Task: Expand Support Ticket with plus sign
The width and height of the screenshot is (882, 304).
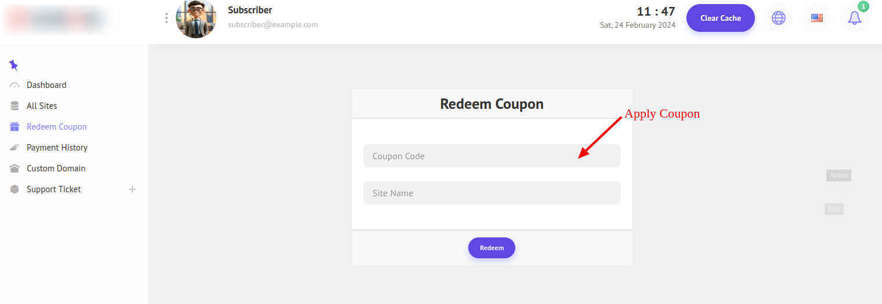Action: pos(132,189)
